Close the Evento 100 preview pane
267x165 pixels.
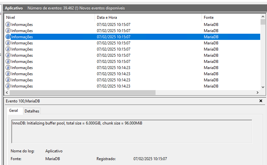tap(261, 101)
